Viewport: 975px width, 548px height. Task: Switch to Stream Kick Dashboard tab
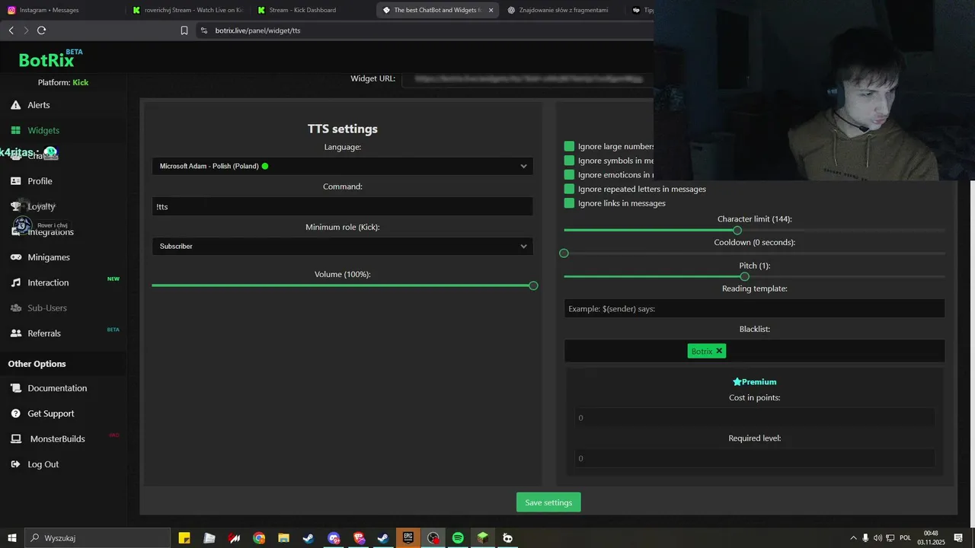tap(312, 11)
